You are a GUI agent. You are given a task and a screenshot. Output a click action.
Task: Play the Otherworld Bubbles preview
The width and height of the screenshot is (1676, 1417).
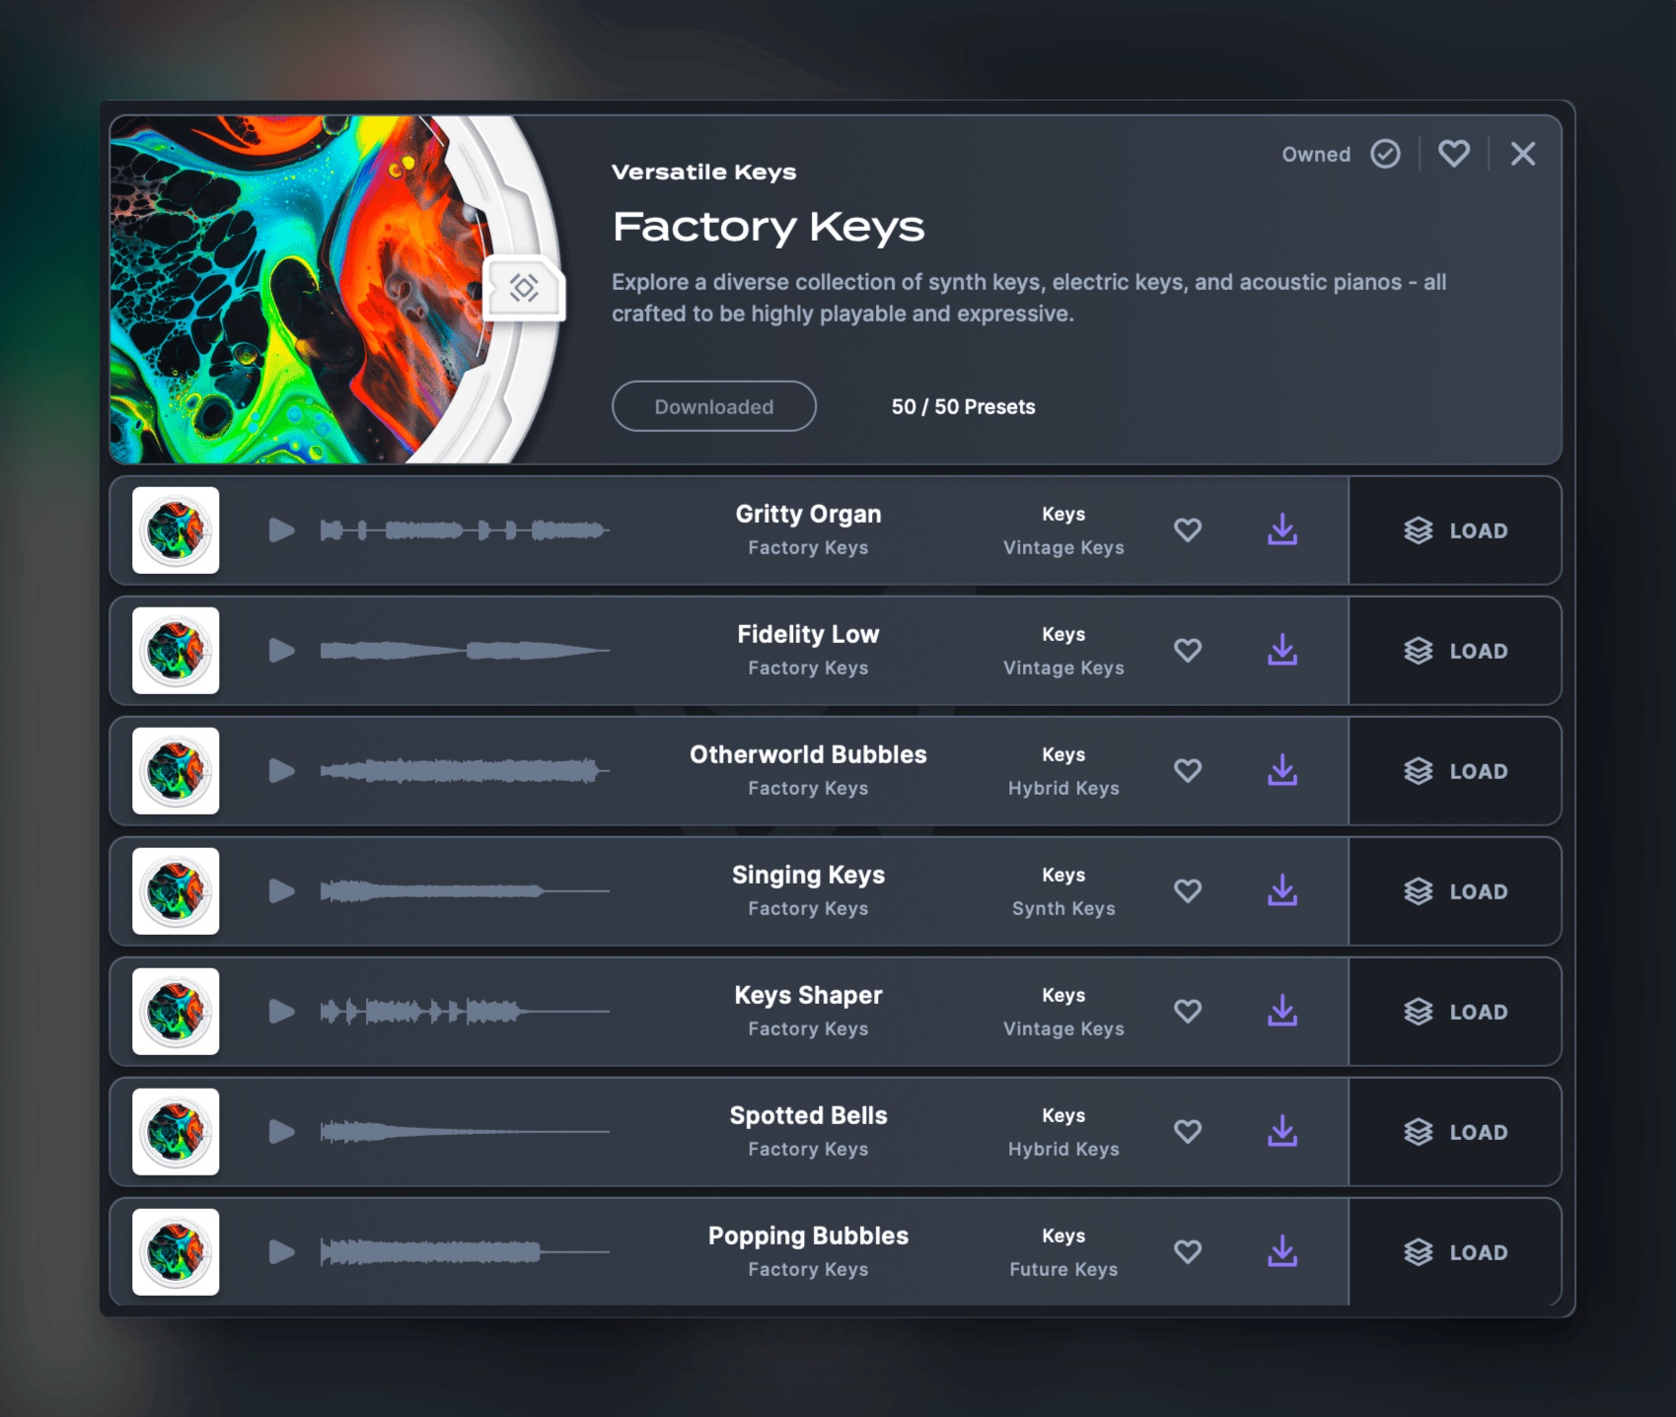[282, 771]
